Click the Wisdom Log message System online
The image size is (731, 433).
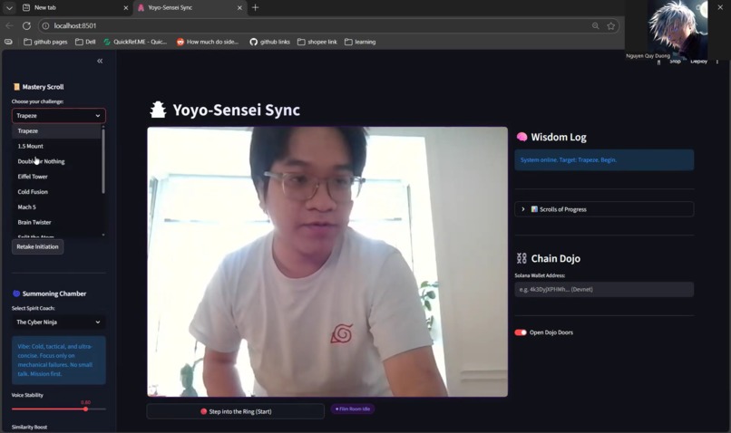click(x=604, y=160)
